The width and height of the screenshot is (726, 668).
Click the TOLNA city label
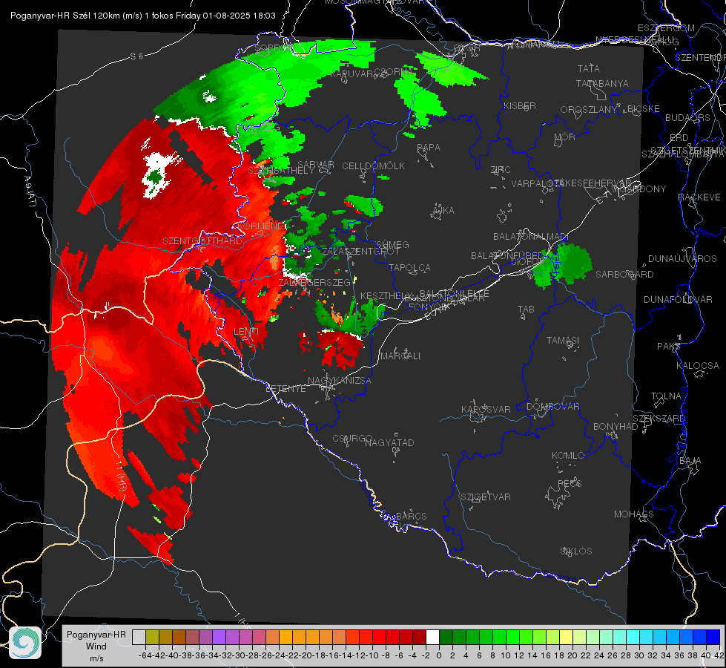click(x=666, y=396)
